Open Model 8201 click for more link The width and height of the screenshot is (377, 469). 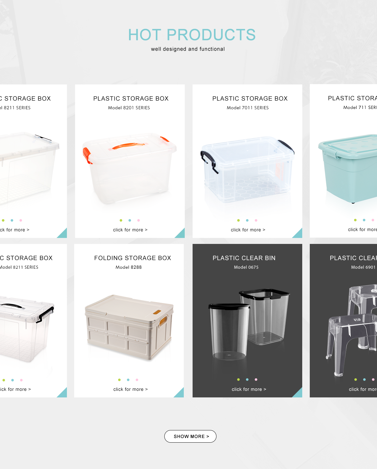[130, 230]
